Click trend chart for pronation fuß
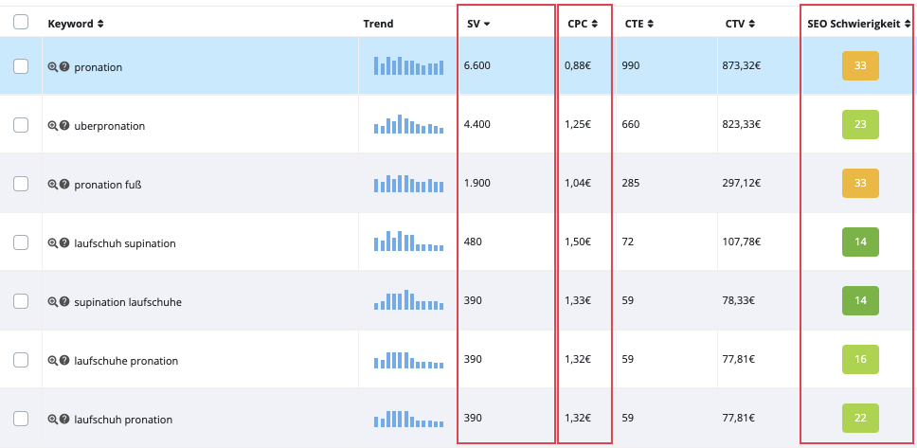The height and width of the screenshot is (448, 917). tap(408, 184)
